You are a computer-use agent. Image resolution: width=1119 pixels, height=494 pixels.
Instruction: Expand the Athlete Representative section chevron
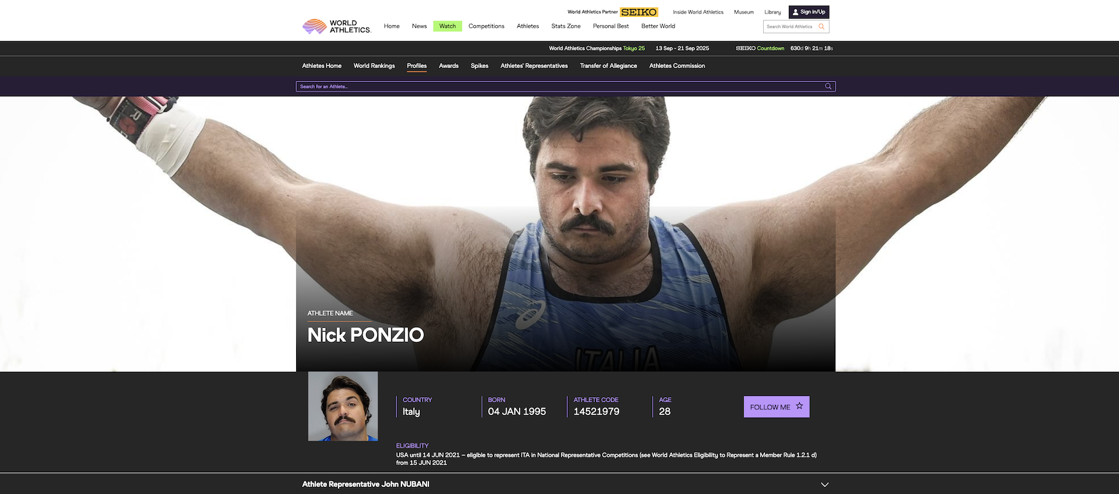coord(825,484)
